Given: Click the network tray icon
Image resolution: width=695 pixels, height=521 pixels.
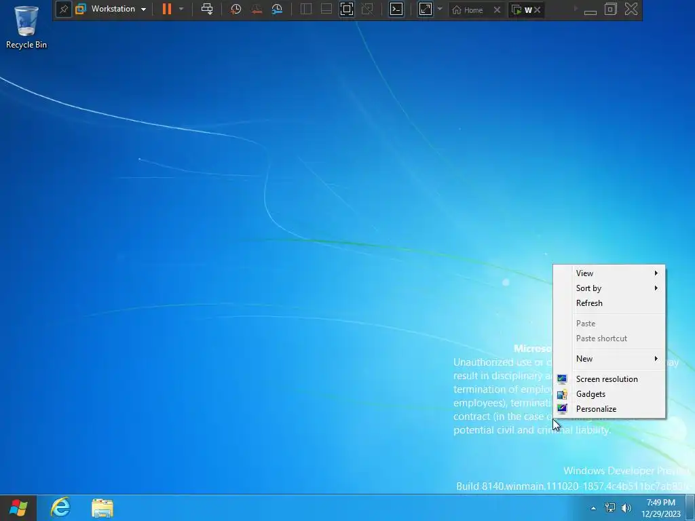Looking at the screenshot, I should [x=610, y=507].
